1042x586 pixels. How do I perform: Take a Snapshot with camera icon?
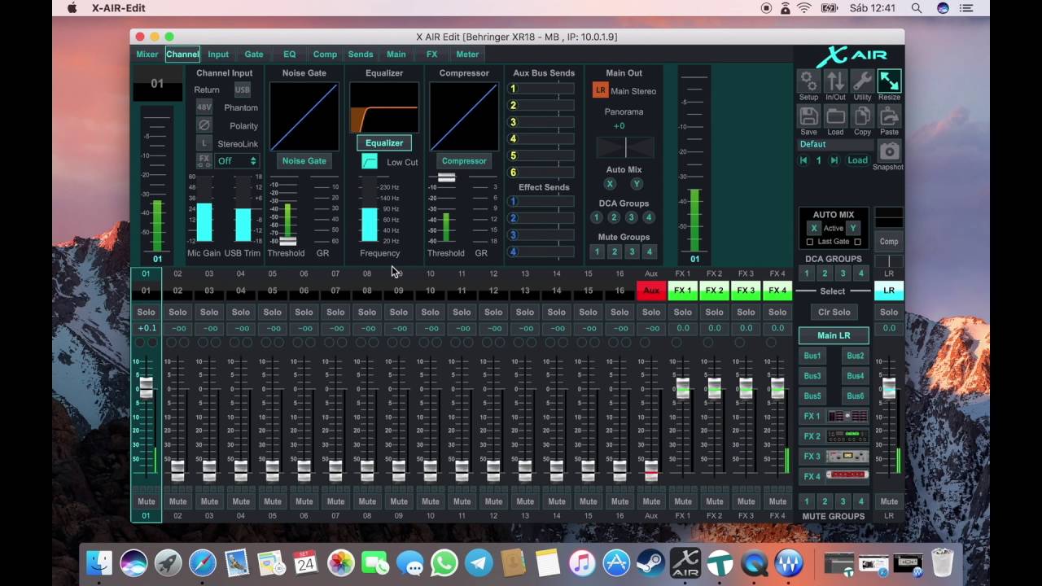pos(889,151)
